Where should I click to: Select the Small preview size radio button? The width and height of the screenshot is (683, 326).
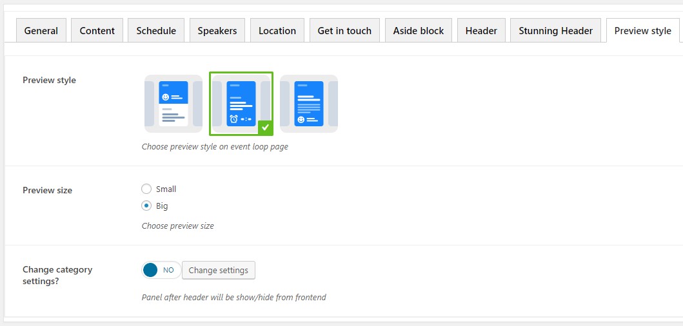pos(146,189)
